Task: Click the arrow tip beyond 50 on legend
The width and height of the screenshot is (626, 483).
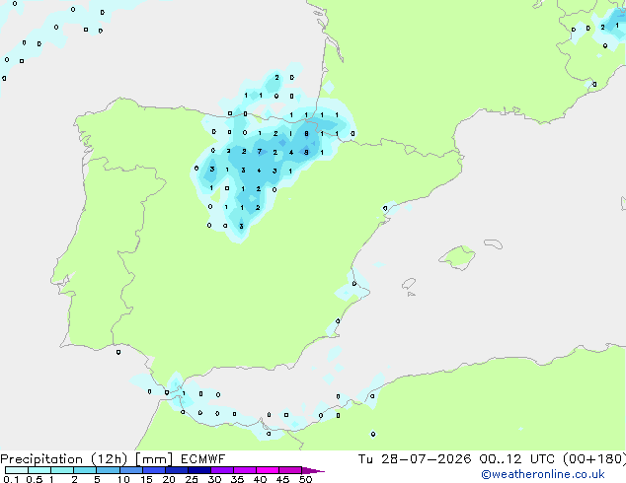Action: pyautogui.click(x=313, y=470)
